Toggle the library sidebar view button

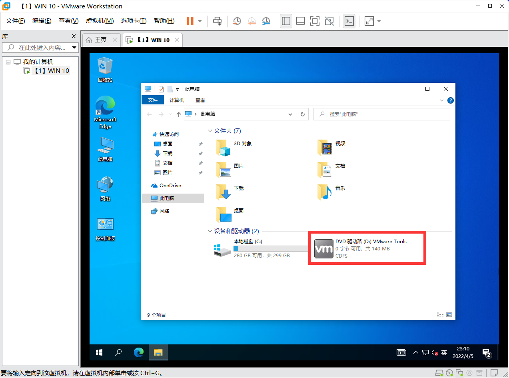point(286,21)
